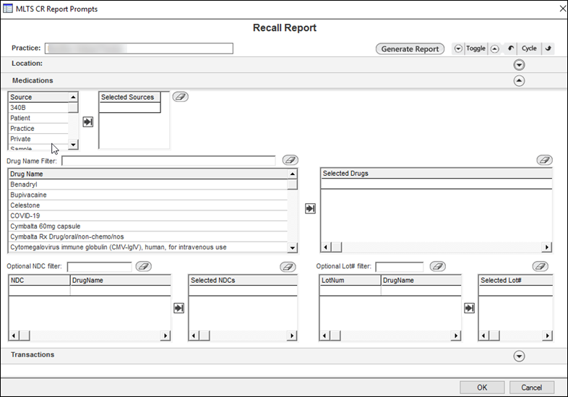
Task: Clear Selected Sources with eraser icon
Action: coord(180,97)
